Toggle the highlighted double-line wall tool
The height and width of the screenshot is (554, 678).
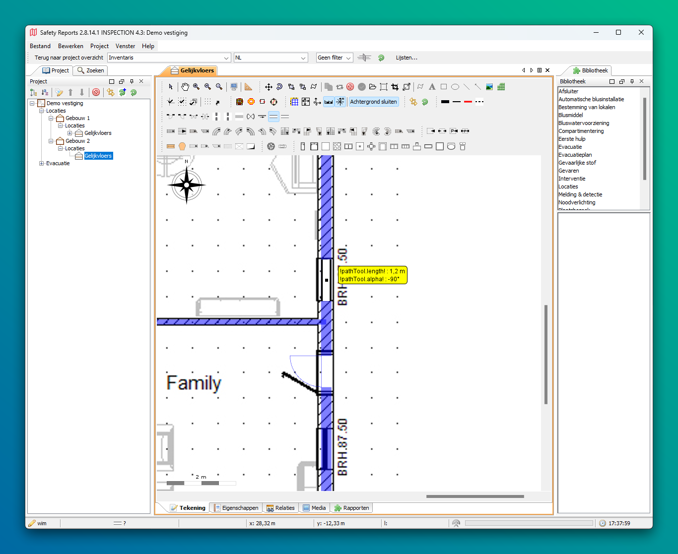[273, 117]
